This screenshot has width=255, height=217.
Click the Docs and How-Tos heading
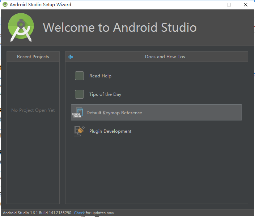pyautogui.click(x=165, y=57)
